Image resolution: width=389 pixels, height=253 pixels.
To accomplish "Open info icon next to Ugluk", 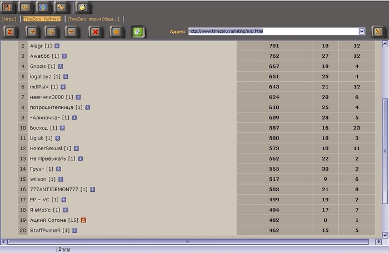I will tap(58, 138).
